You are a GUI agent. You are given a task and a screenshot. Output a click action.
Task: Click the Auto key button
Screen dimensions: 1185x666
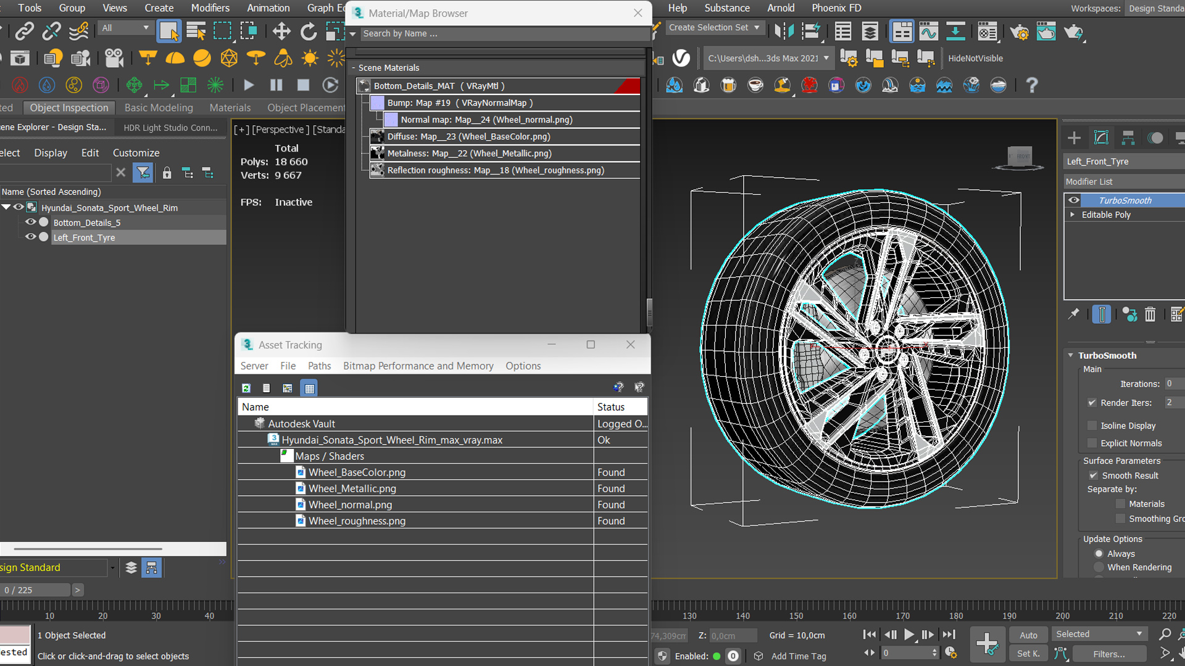tap(1028, 635)
